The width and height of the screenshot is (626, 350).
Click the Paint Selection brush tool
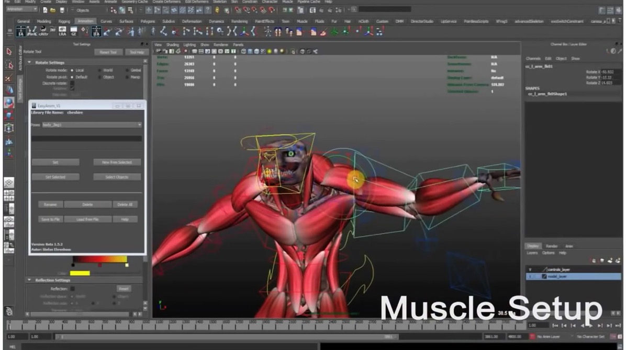click(x=9, y=78)
